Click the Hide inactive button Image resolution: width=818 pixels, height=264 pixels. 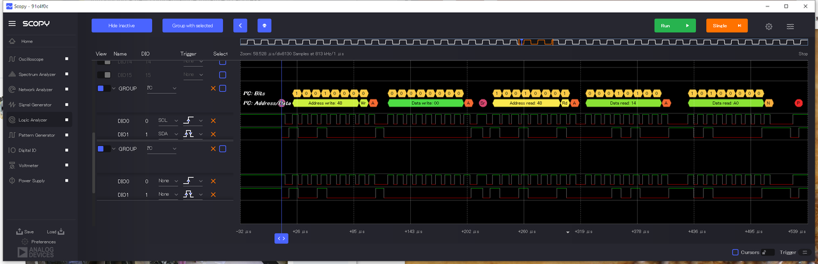pyautogui.click(x=121, y=26)
